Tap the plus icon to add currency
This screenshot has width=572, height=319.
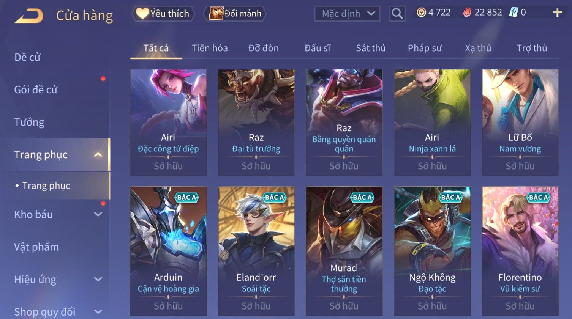pyautogui.click(x=557, y=13)
